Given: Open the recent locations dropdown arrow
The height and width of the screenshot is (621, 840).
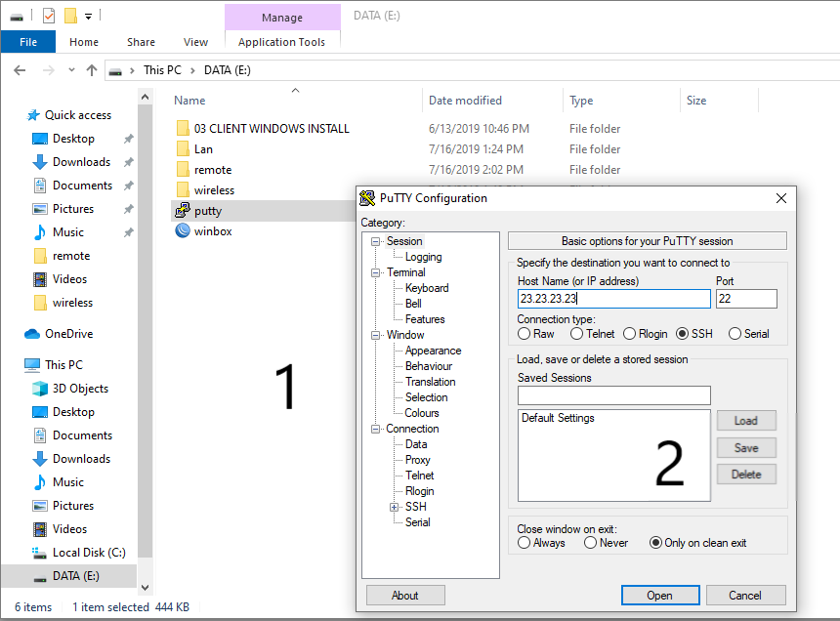Looking at the screenshot, I should pos(71,70).
